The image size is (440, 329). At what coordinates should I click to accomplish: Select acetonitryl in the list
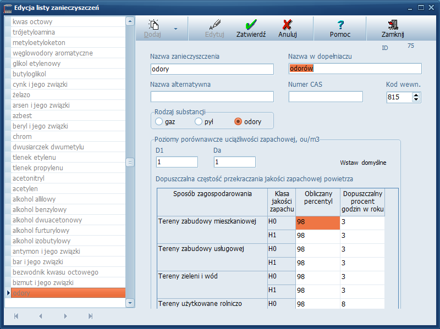pyautogui.click(x=68, y=179)
